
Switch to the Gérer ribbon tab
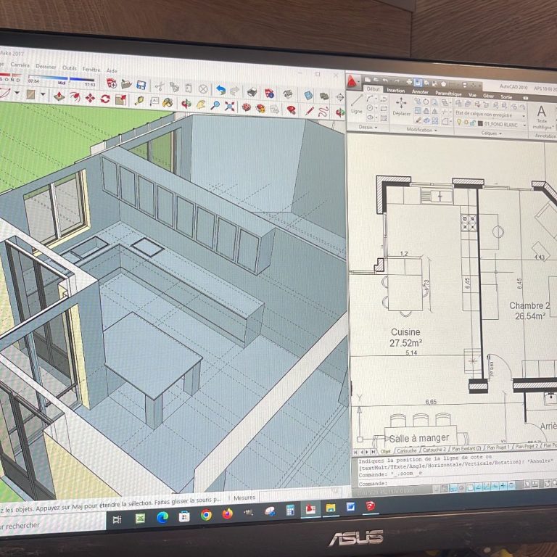[488, 96]
